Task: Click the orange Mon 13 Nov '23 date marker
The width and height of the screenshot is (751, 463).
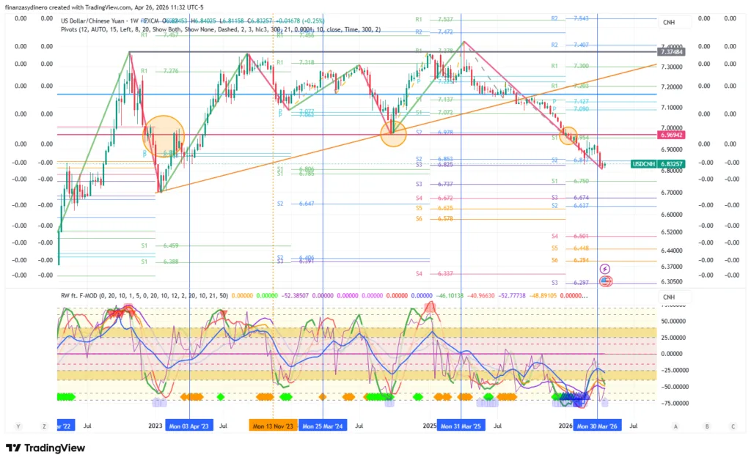Action: [x=272, y=426]
